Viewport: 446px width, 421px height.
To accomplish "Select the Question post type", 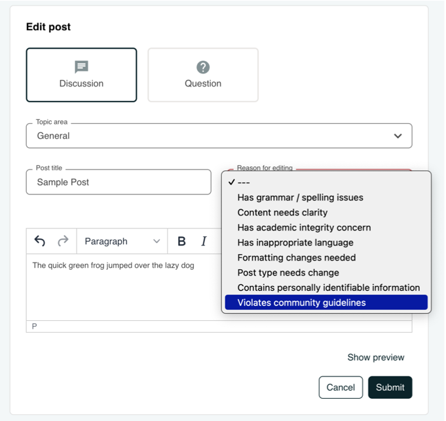I will coord(203,75).
